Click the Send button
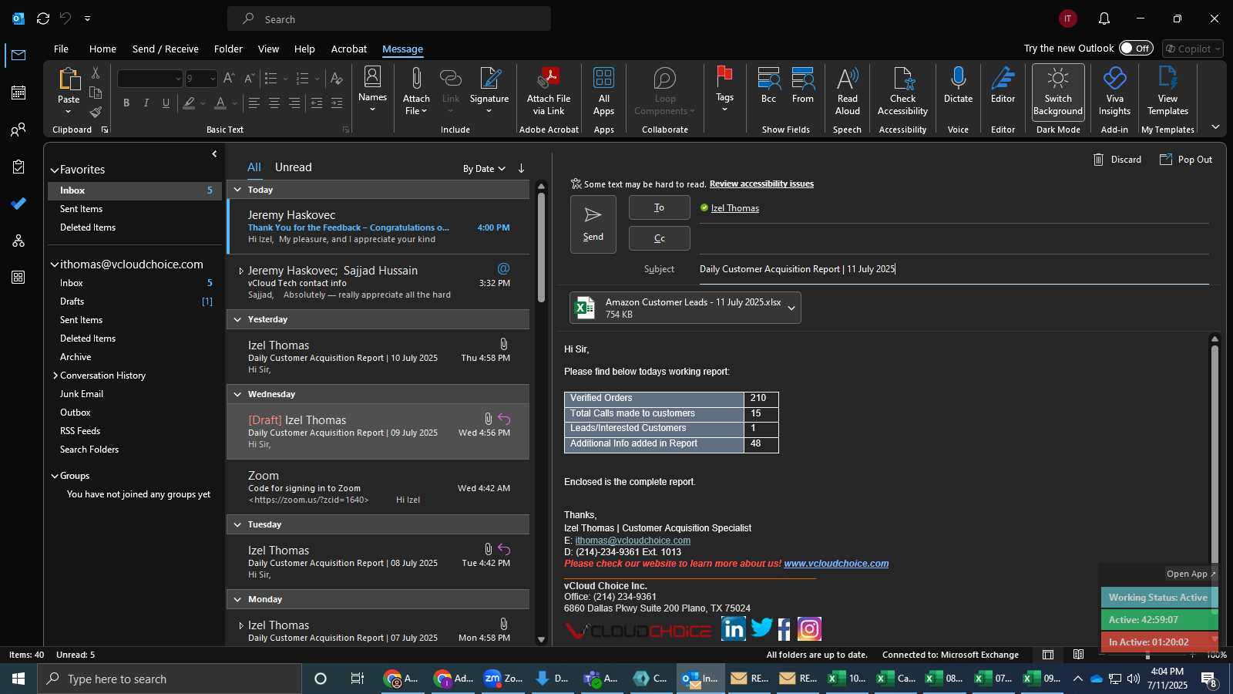 (593, 224)
